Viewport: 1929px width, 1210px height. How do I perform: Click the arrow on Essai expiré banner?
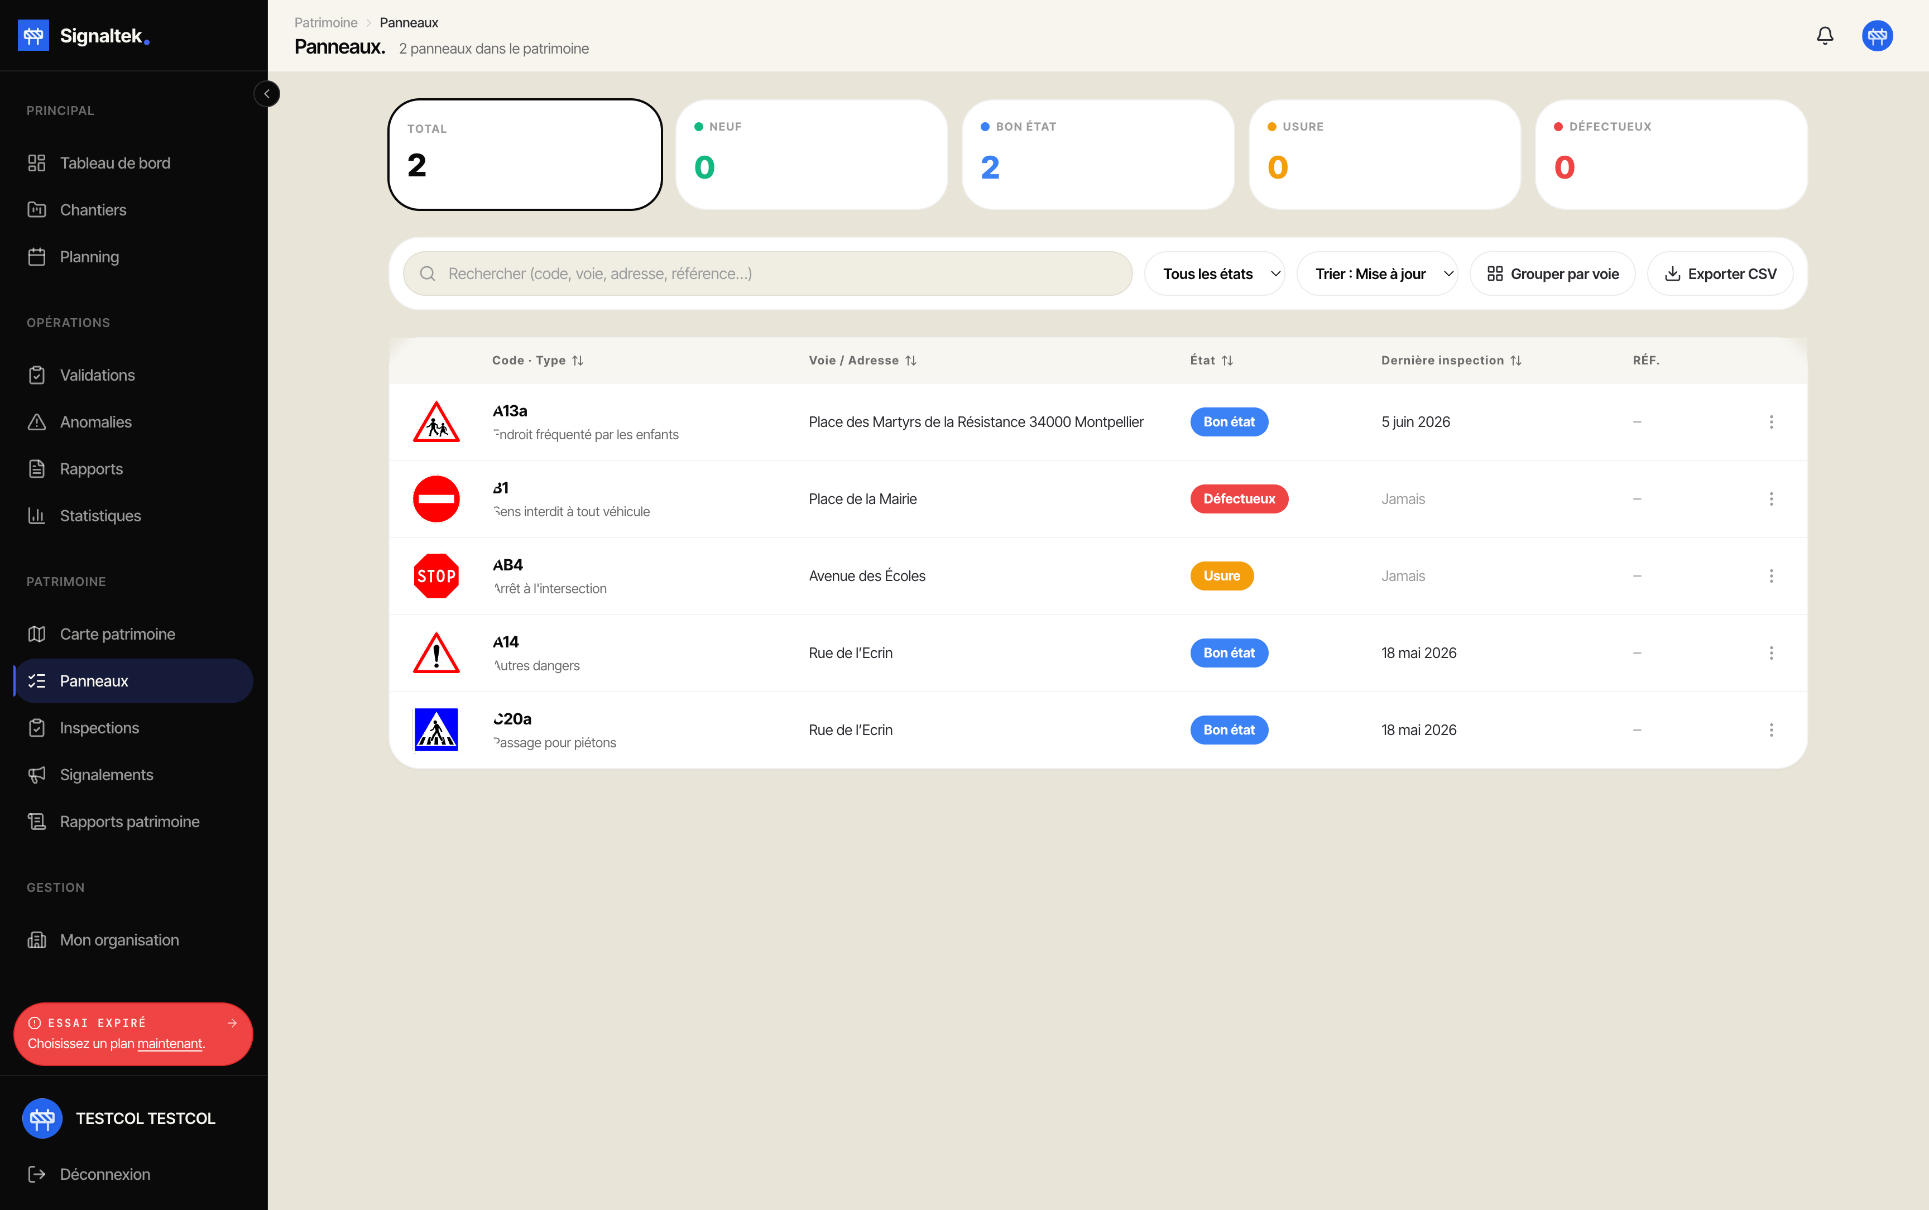pyautogui.click(x=232, y=1022)
